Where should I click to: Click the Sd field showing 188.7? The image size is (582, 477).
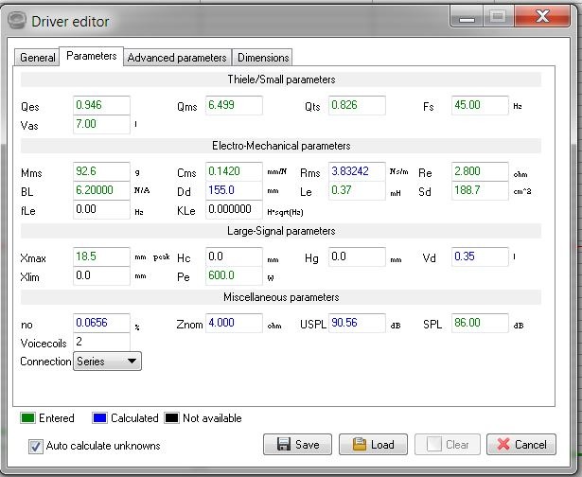tap(480, 190)
